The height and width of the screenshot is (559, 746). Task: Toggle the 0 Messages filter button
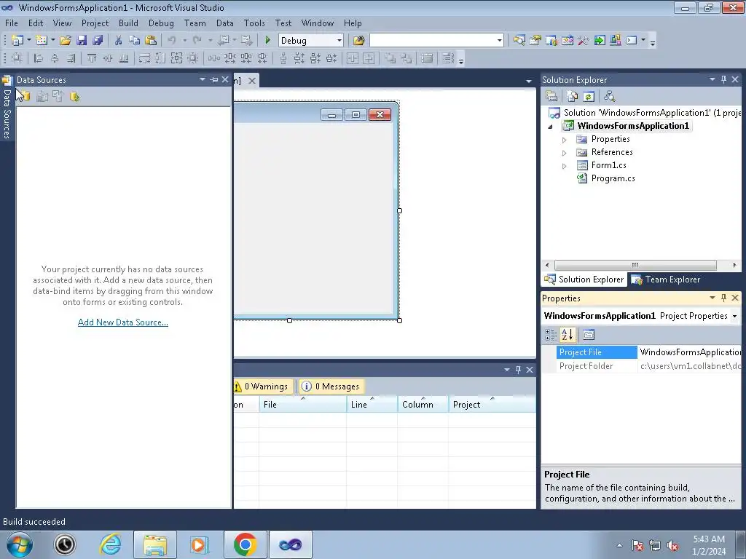pyautogui.click(x=331, y=386)
